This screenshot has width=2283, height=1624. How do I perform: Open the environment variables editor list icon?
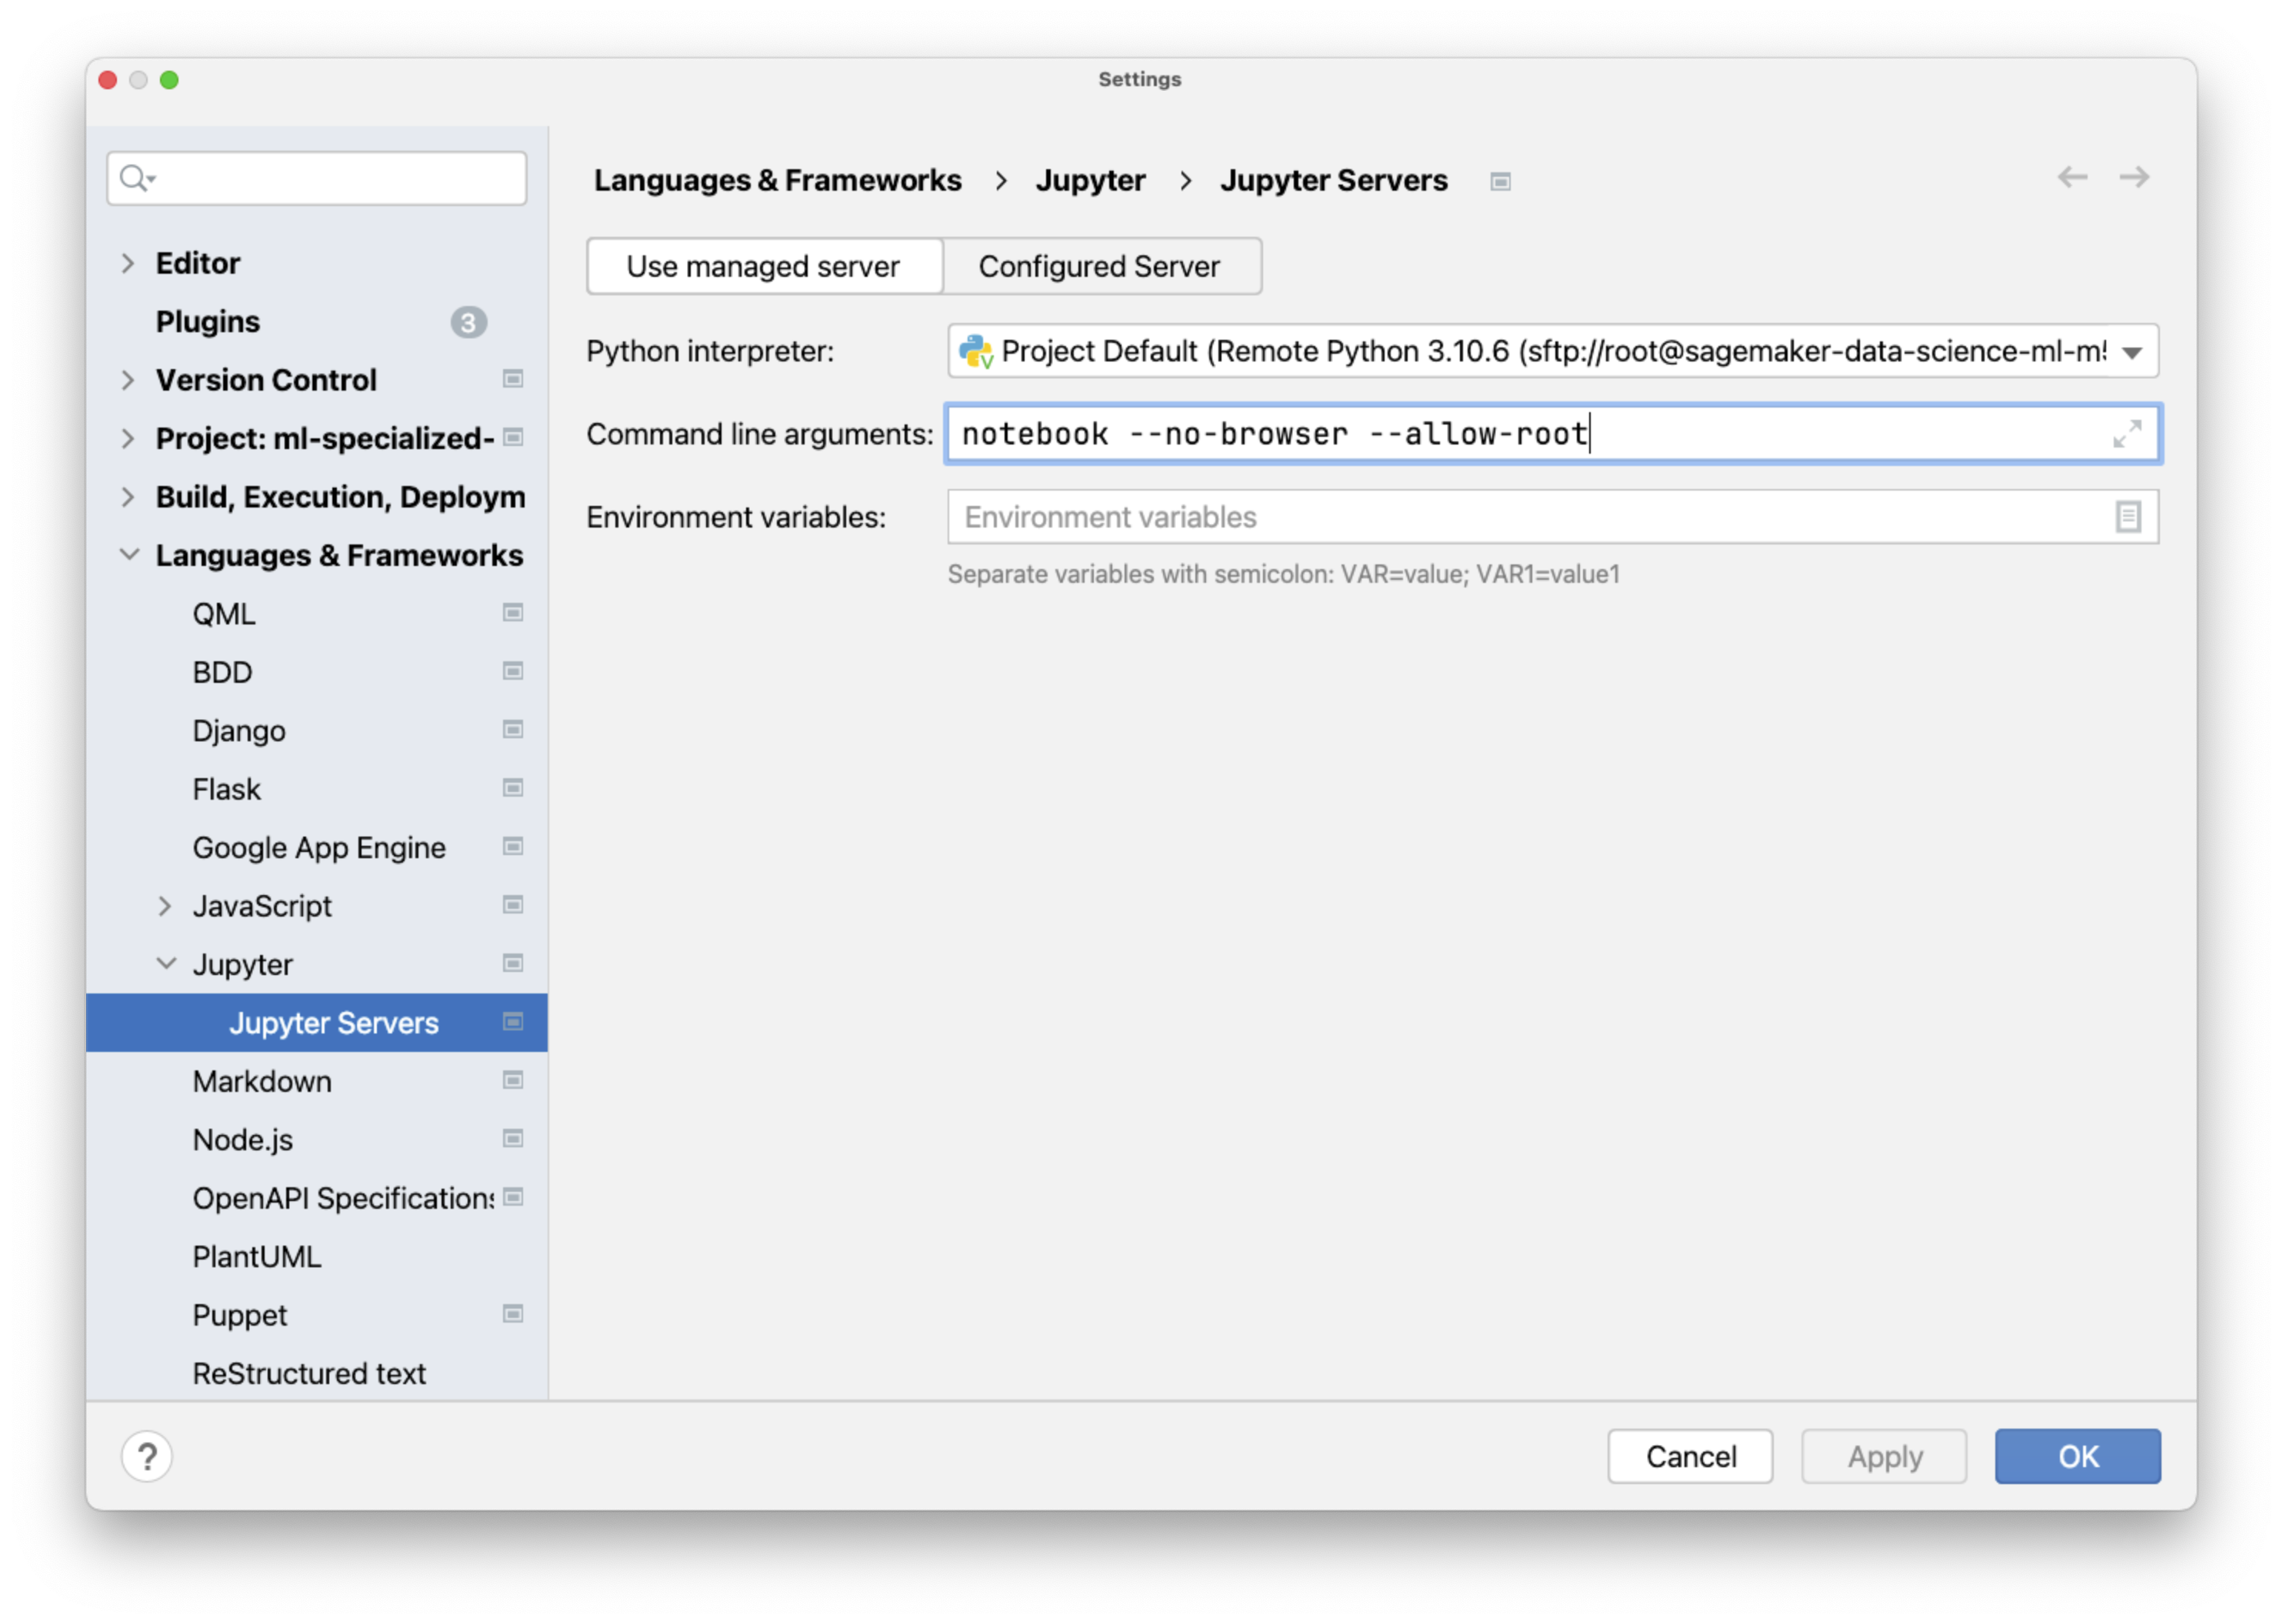[x=2127, y=517]
